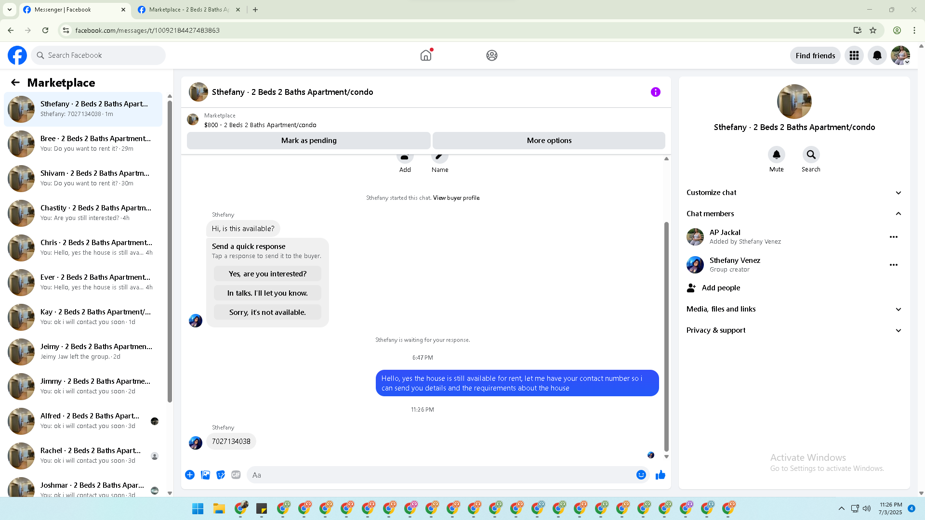Open Bree's Marketplace conversation
This screenshot has width=925, height=520.
tap(83, 143)
